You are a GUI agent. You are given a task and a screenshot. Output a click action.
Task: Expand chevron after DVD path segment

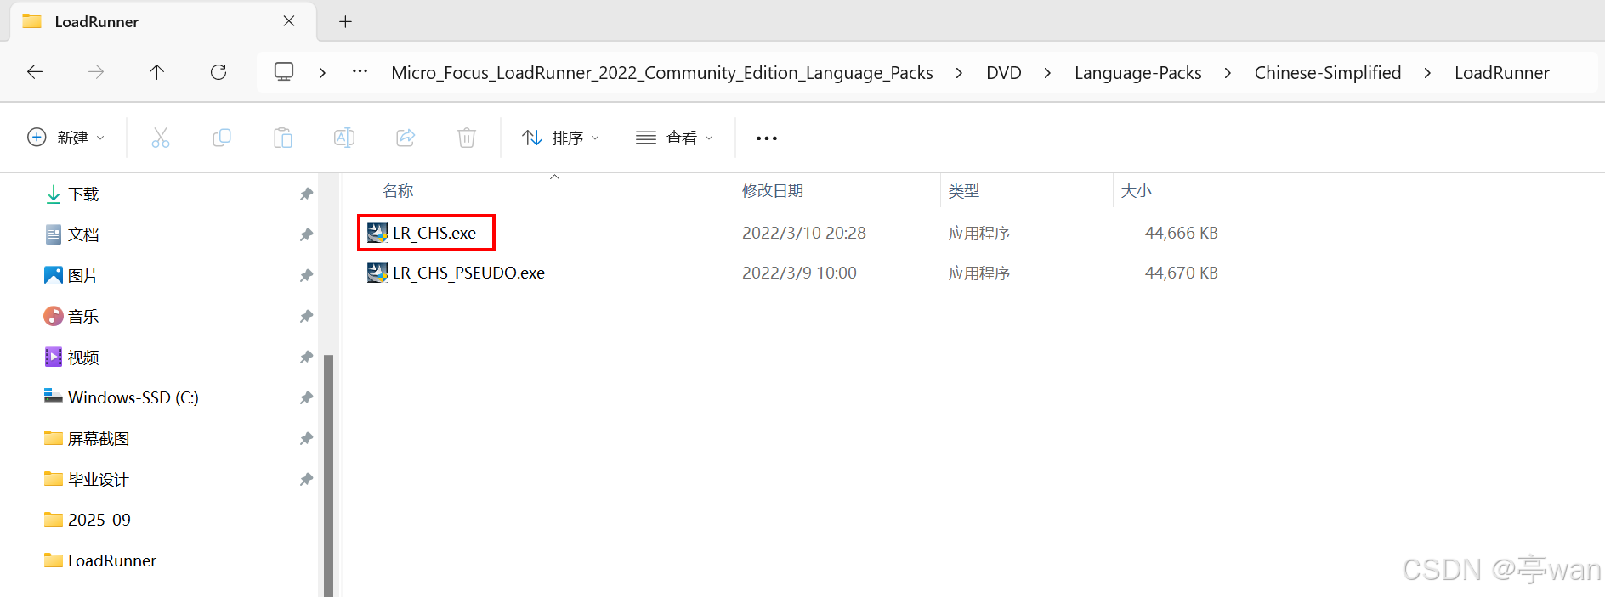point(1047,73)
